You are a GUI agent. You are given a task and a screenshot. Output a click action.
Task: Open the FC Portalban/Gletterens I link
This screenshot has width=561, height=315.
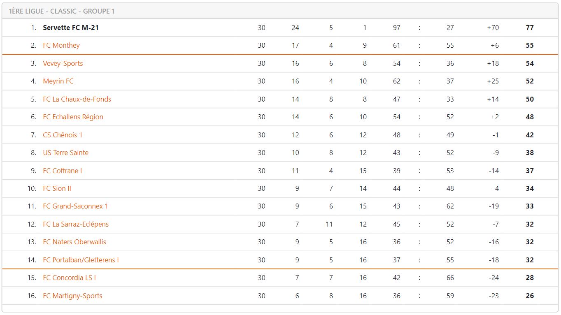(81, 260)
